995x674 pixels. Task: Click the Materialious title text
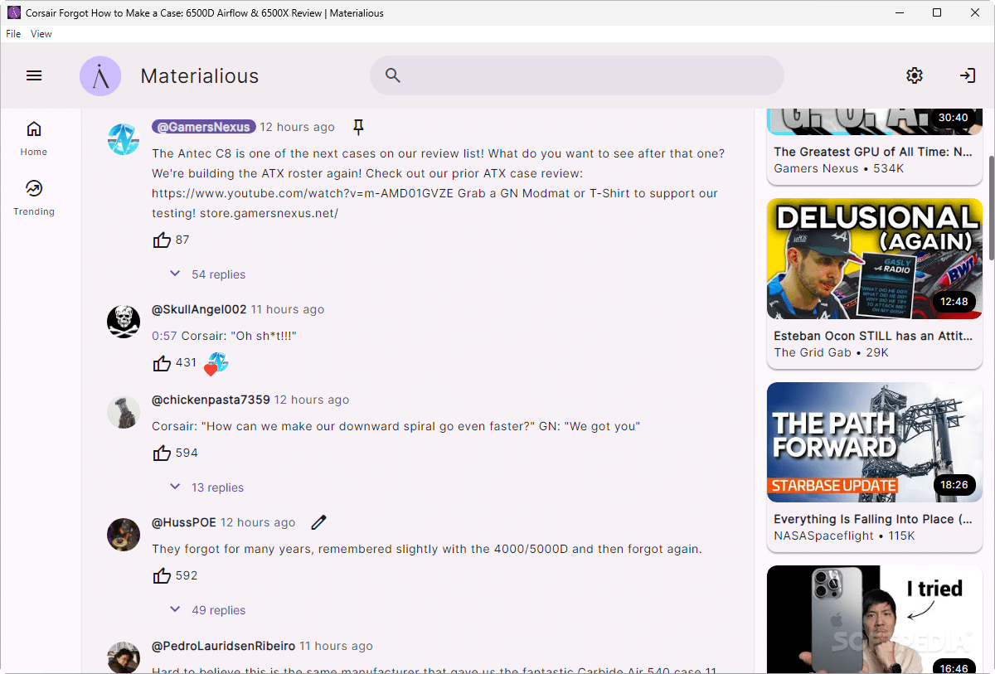200,76
